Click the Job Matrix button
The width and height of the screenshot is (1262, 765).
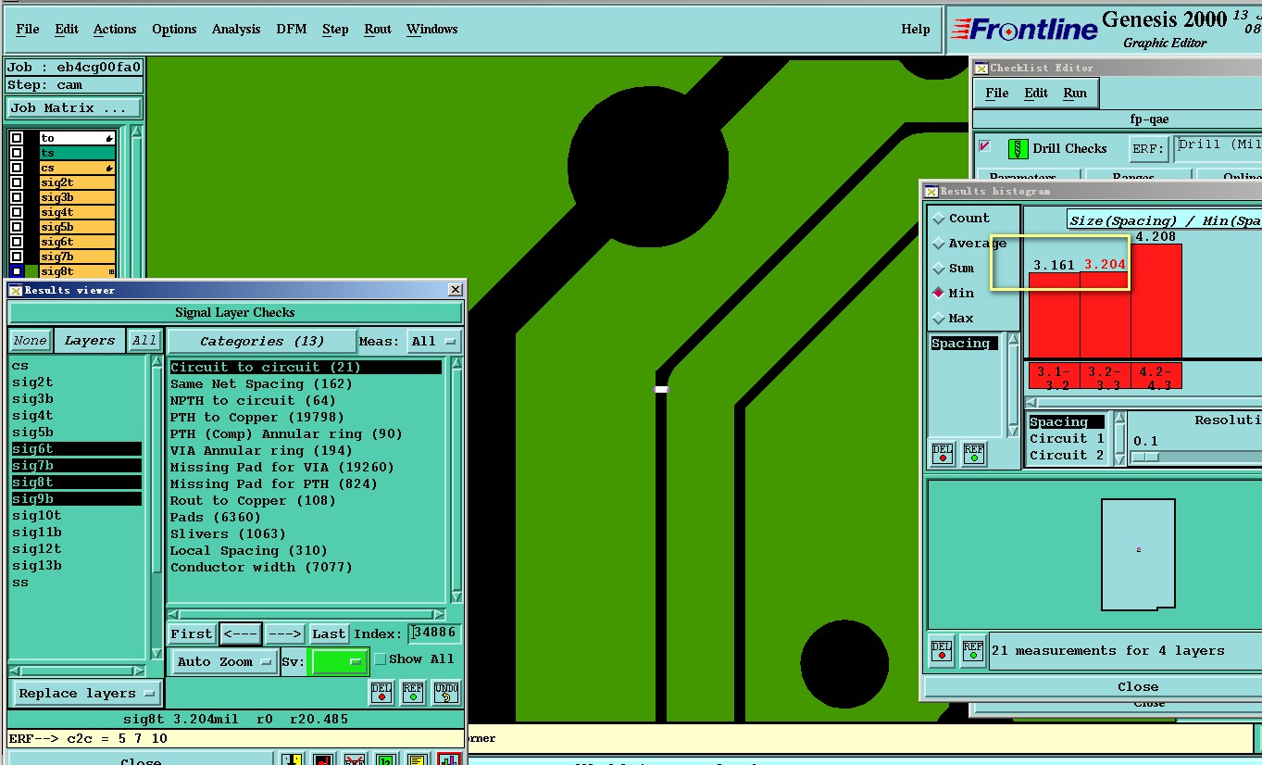coord(74,108)
